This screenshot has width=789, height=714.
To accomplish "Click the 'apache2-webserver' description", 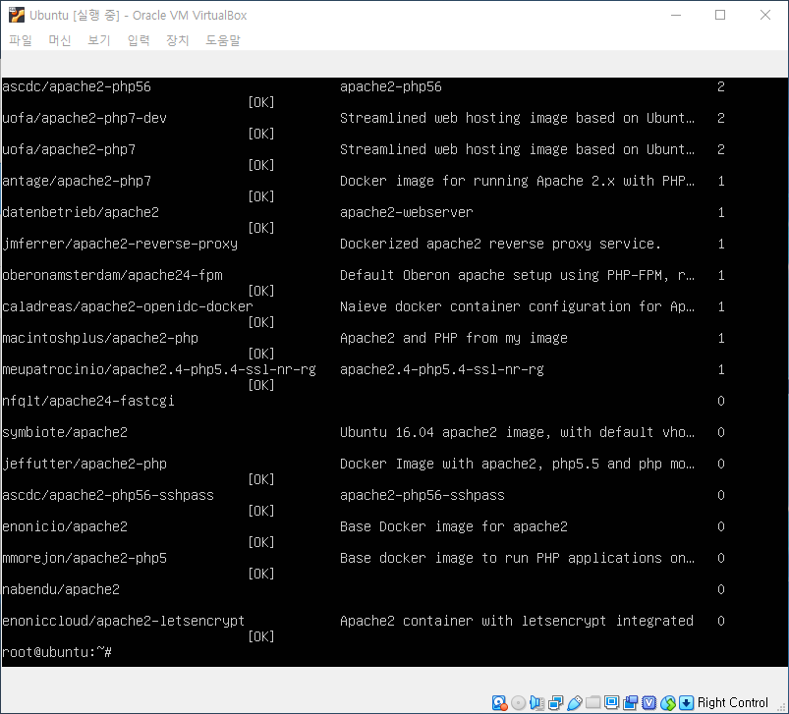I will (407, 212).
